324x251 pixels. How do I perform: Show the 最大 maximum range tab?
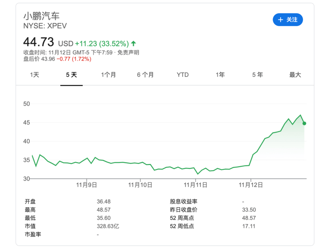click(x=295, y=75)
